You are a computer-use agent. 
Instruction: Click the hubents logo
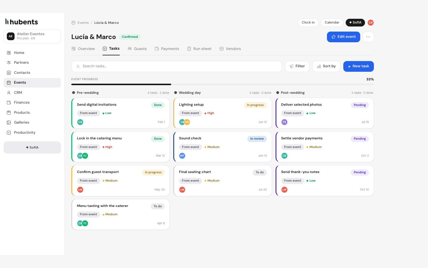point(22,22)
